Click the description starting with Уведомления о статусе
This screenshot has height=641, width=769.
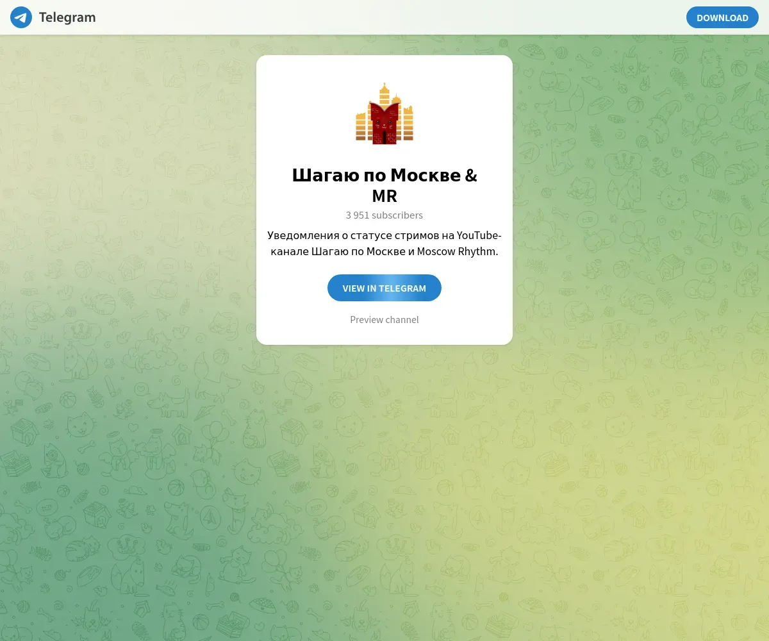(x=384, y=244)
